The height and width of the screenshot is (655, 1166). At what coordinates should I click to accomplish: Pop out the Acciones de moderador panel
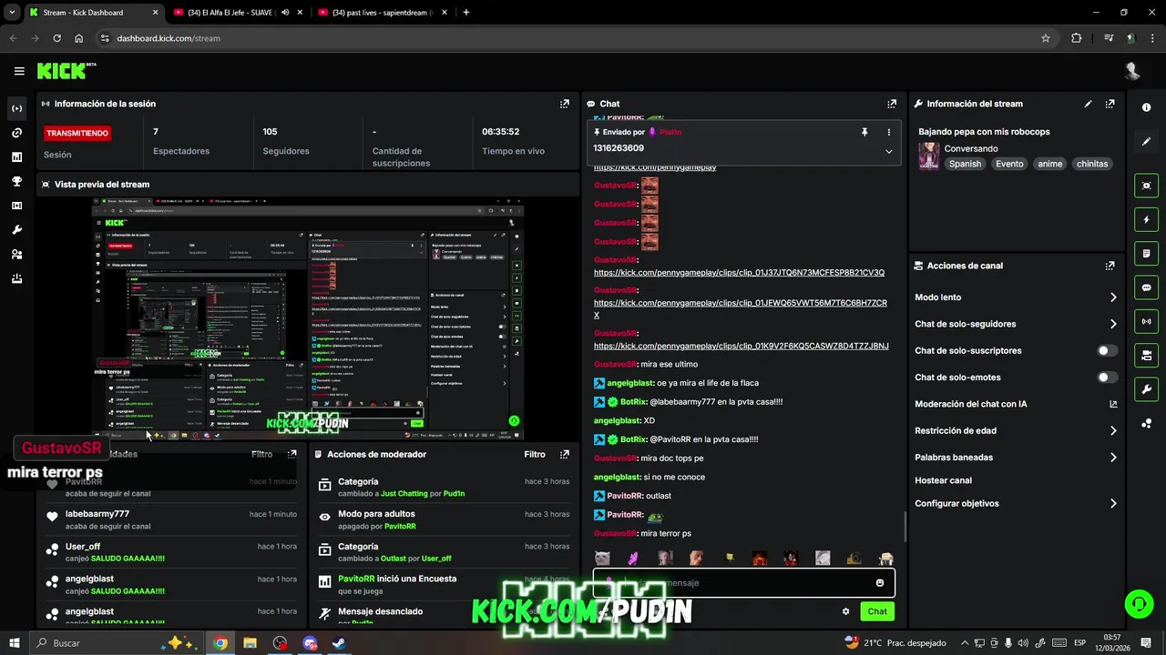click(565, 454)
